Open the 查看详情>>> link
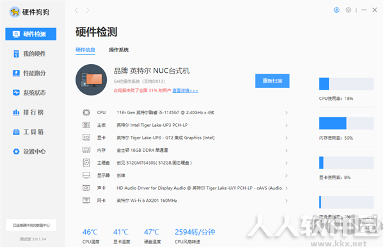Image resolution: width=384 pixels, height=248 pixels. (x=186, y=91)
